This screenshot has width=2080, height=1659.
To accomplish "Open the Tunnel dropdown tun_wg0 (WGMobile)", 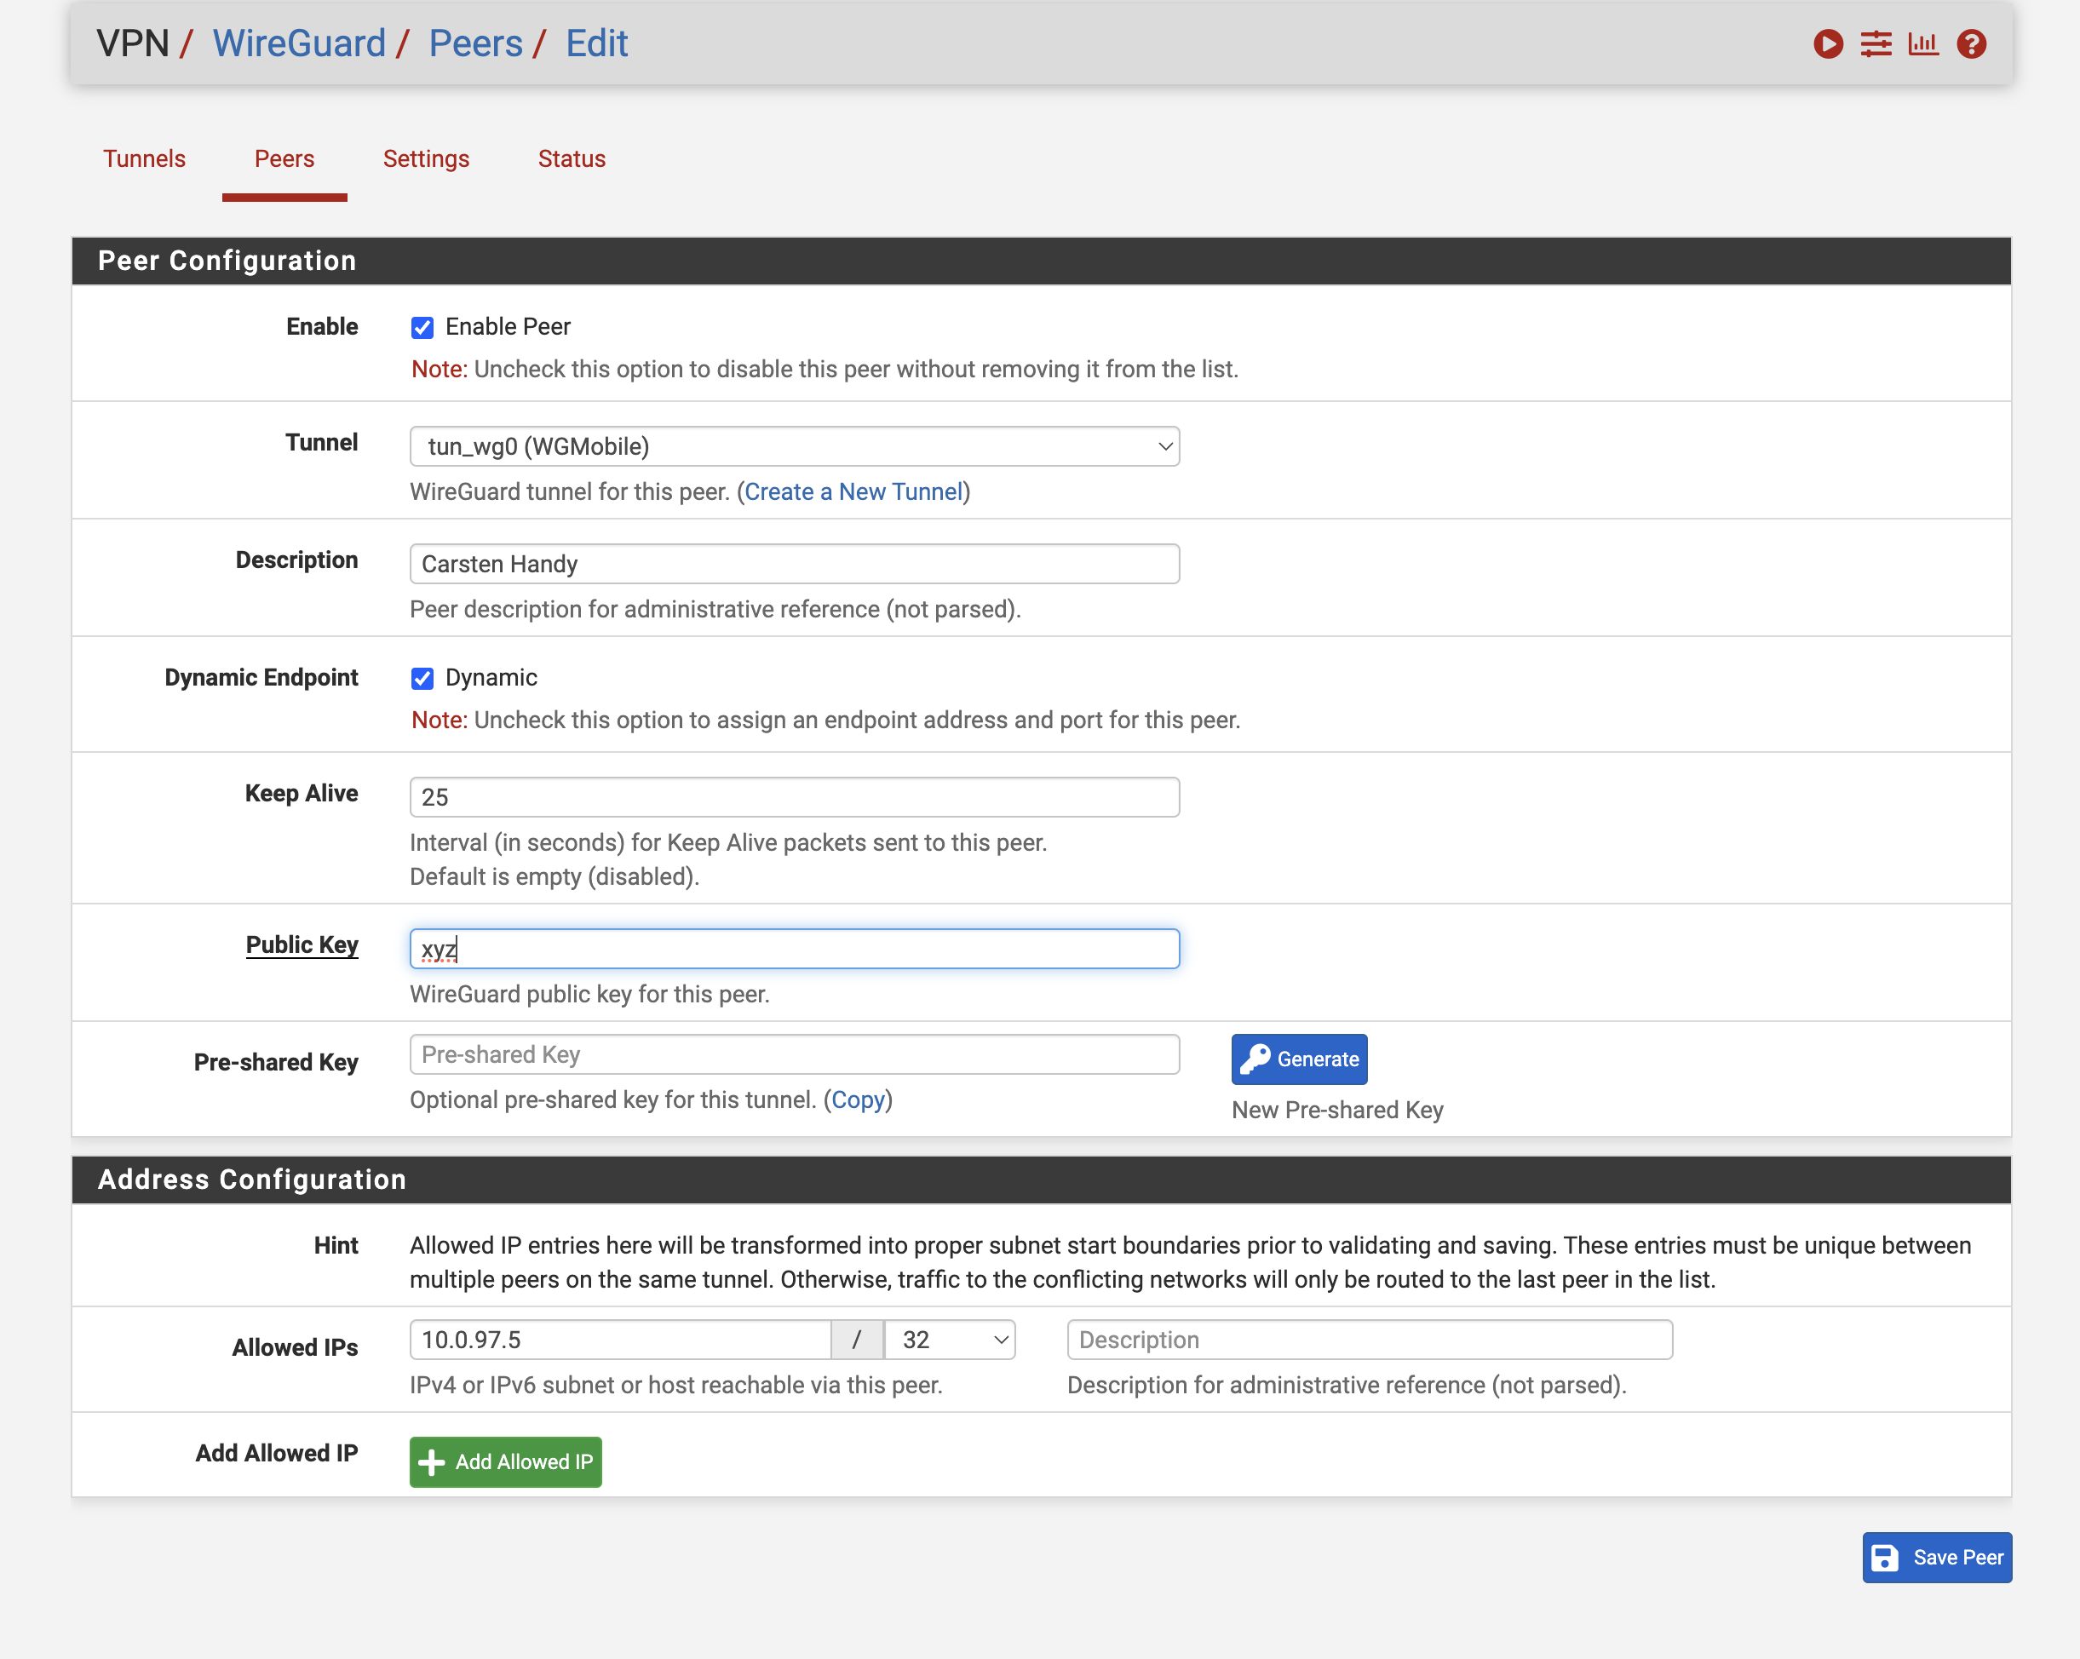I will [x=794, y=446].
